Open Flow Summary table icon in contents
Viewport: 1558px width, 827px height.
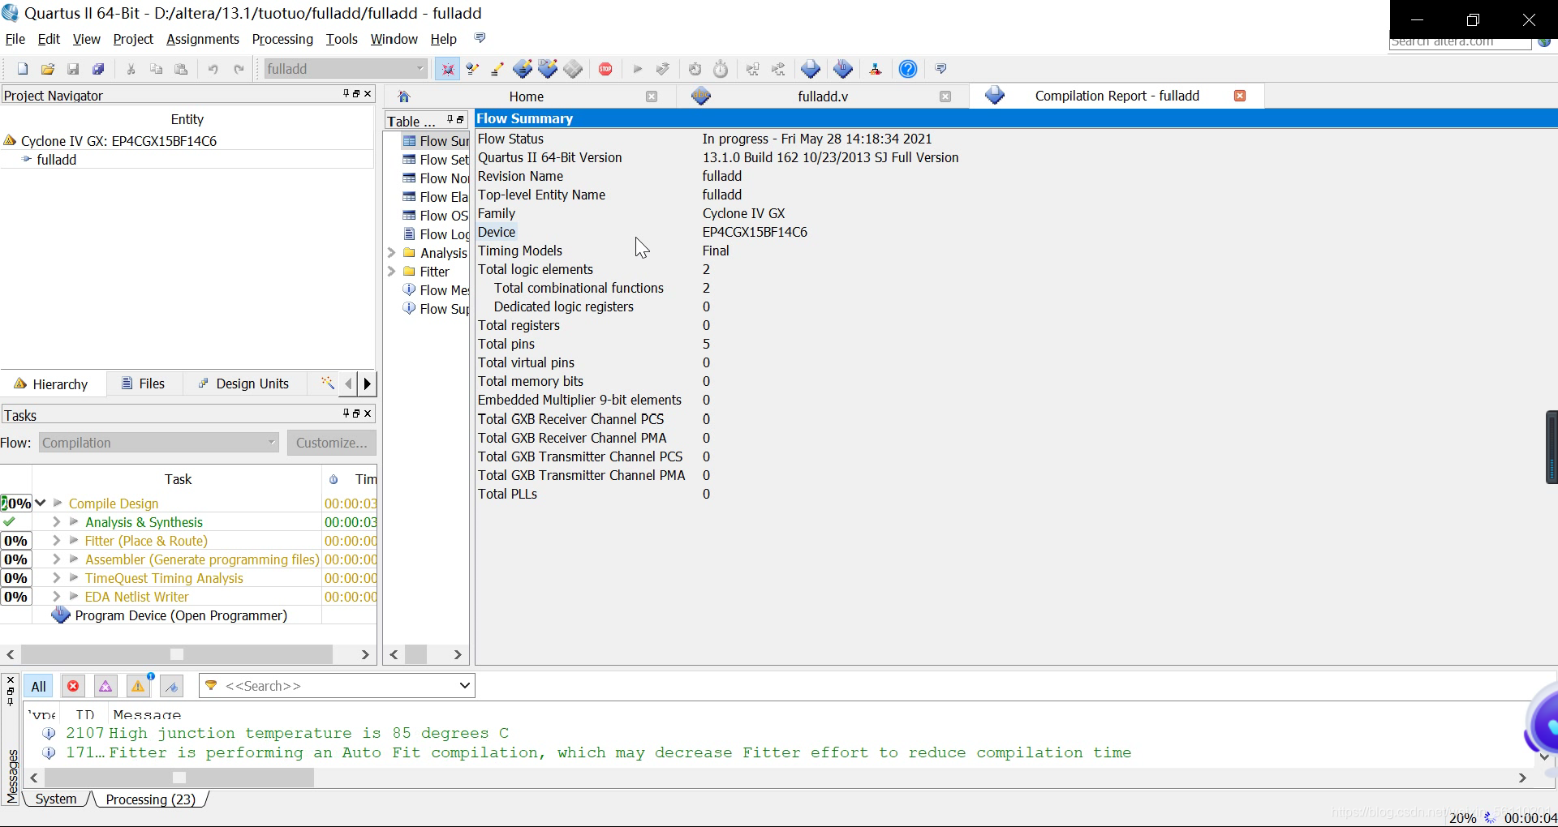409,141
